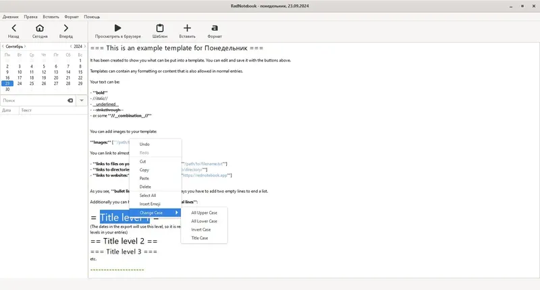Viewport: 540px width, 290px height.
Task: Click the /path/to/filename.txt link text
Action: coord(204,164)
